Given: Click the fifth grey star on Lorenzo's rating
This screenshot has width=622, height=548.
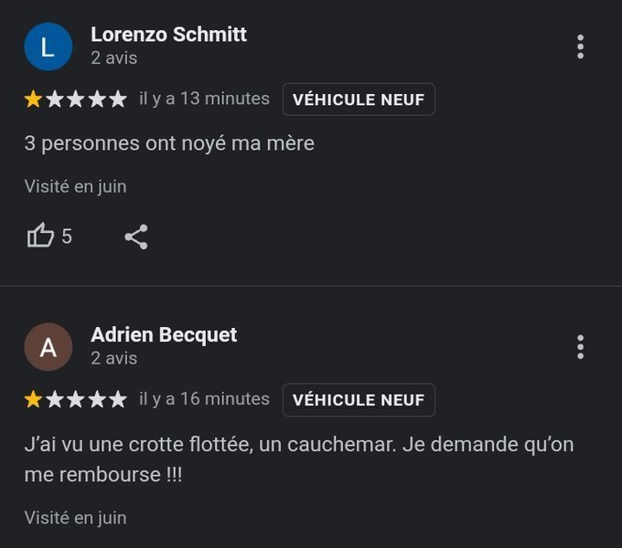Looking at the screenshot, I should [117, 100].
